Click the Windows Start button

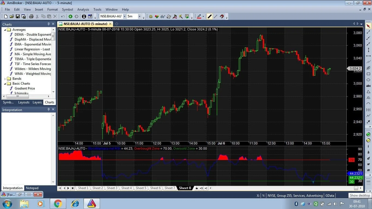pos(7,204)
